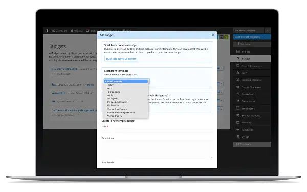Open the Dashboard menu item
The image size is (307, 192).
60,31
